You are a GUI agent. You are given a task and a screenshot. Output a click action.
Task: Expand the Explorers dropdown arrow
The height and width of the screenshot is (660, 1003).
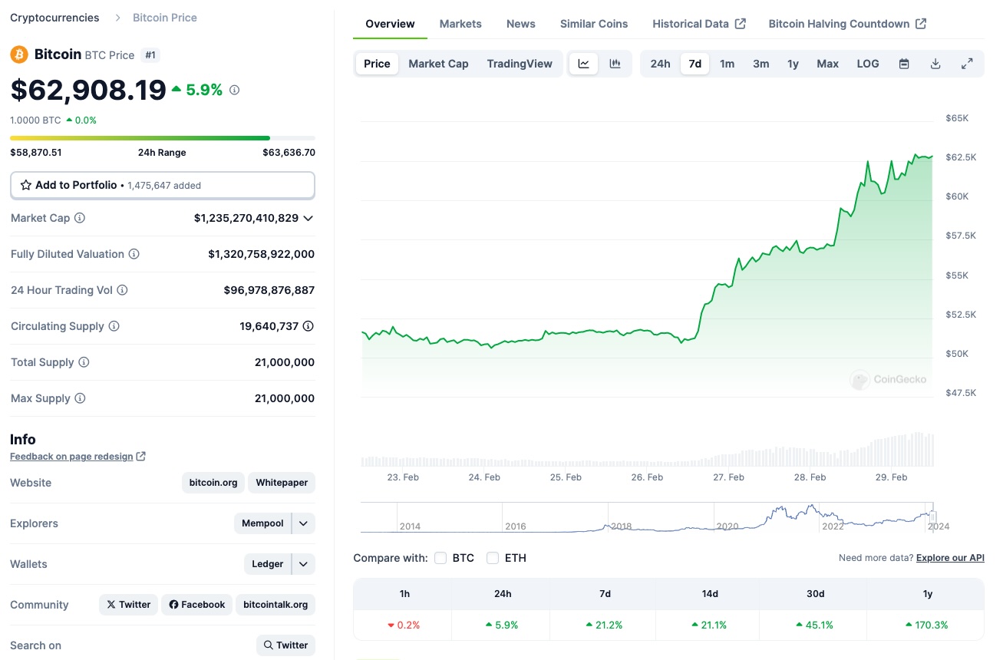304,523
